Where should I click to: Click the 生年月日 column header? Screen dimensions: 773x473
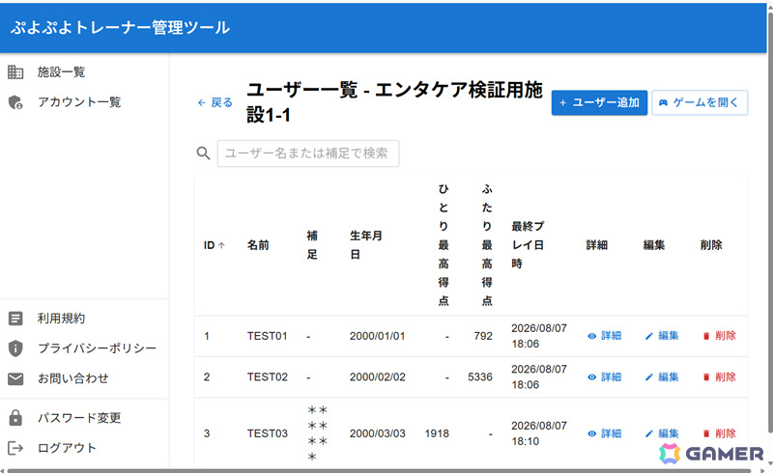click(366, 245)
